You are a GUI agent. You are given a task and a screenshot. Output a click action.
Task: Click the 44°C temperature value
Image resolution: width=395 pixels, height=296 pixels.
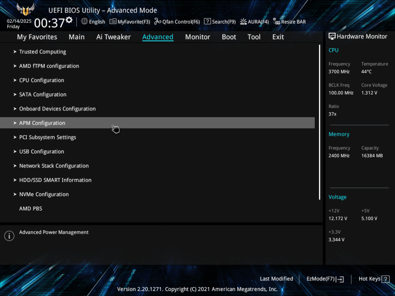(x=366, y=72)
